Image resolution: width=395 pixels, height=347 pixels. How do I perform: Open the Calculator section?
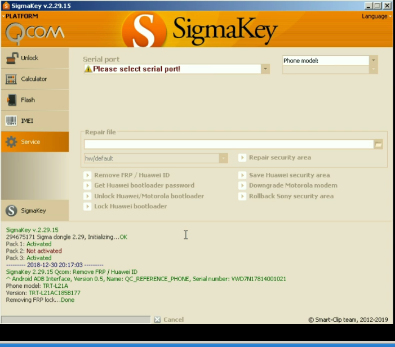35,79
